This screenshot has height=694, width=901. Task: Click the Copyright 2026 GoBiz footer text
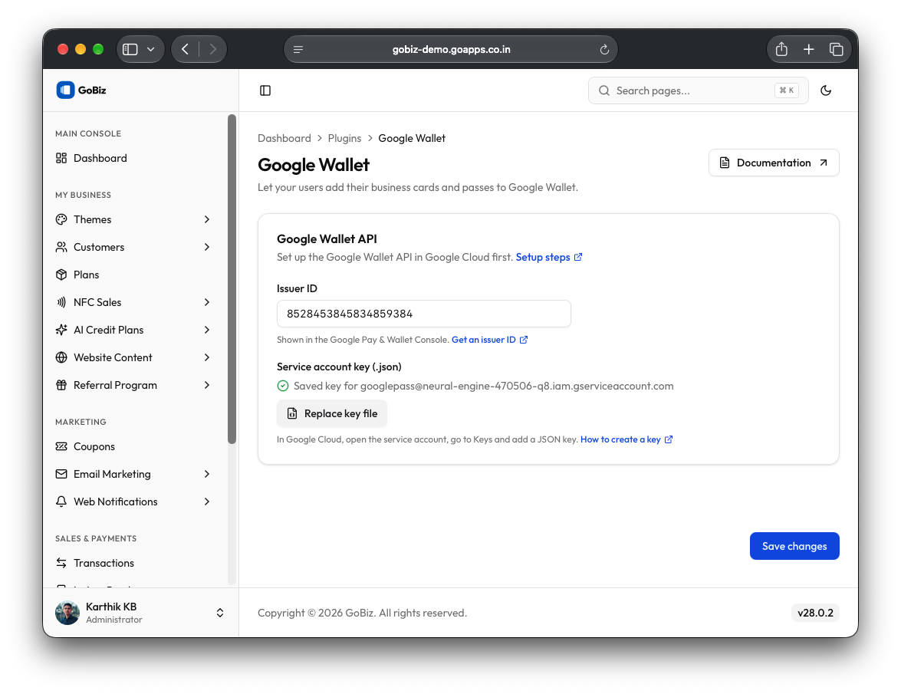(x=363, y=613)
